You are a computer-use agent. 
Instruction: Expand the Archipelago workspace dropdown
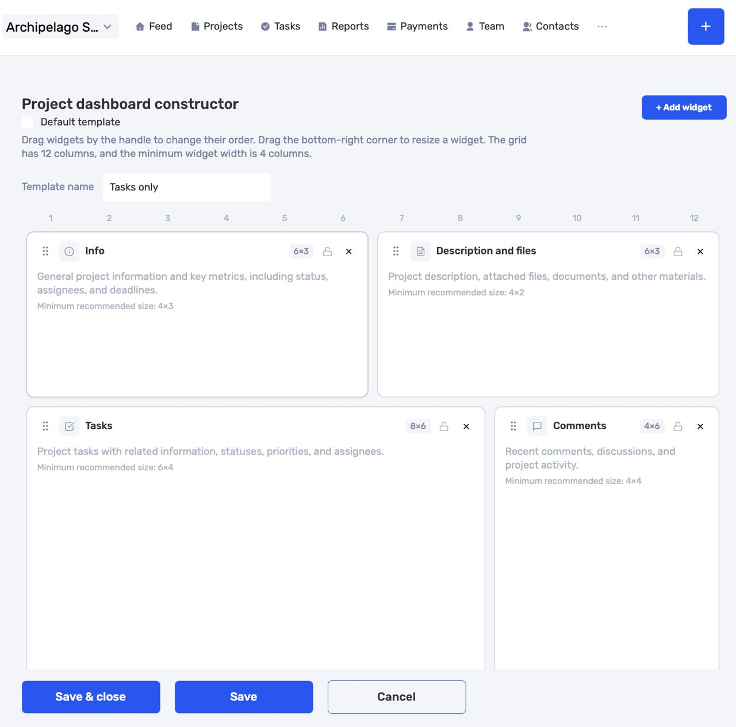(60, 26)
